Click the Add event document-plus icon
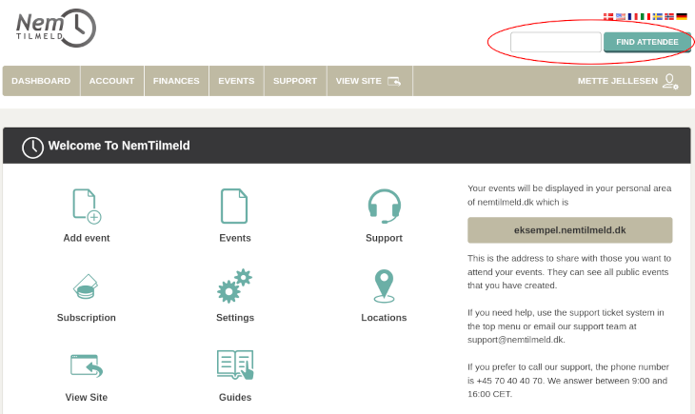 [x=87, y=207]
